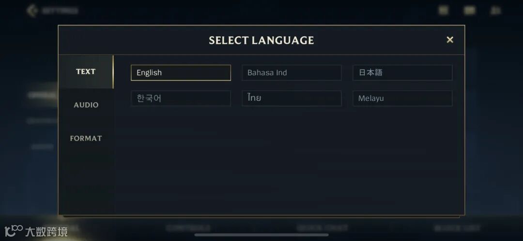Choose the Thai ไทย language option
The width and height of the screenshot is (523, 241).
pos(292,98)
